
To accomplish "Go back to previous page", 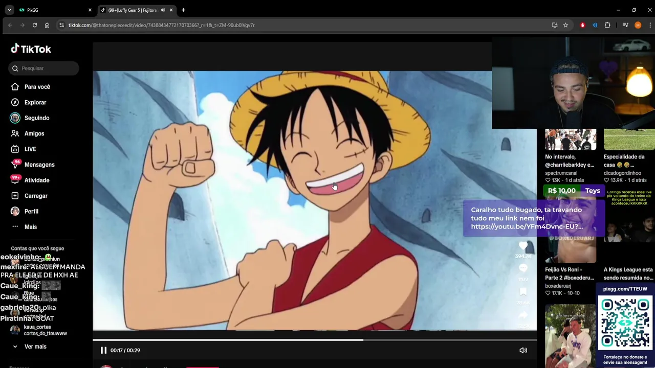I will 10,25.
